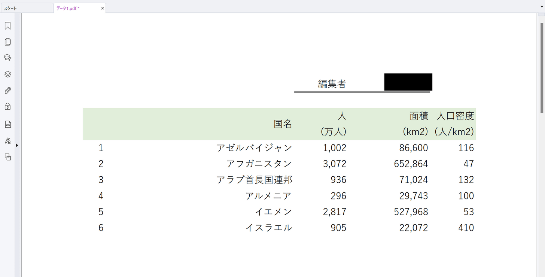Open the overlapping squares panel icon

point(7,157)
